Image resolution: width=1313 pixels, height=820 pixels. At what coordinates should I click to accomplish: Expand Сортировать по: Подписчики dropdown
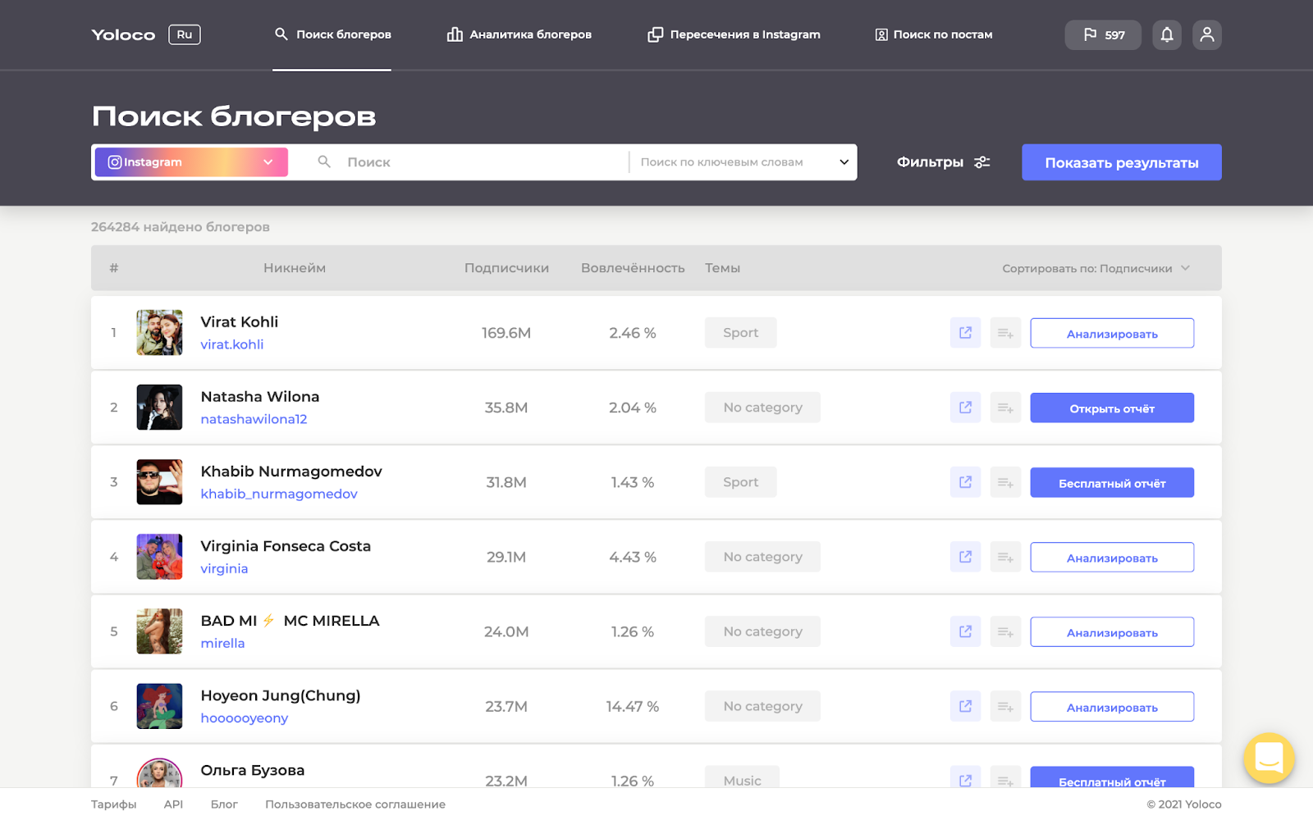pos(1096,268)
